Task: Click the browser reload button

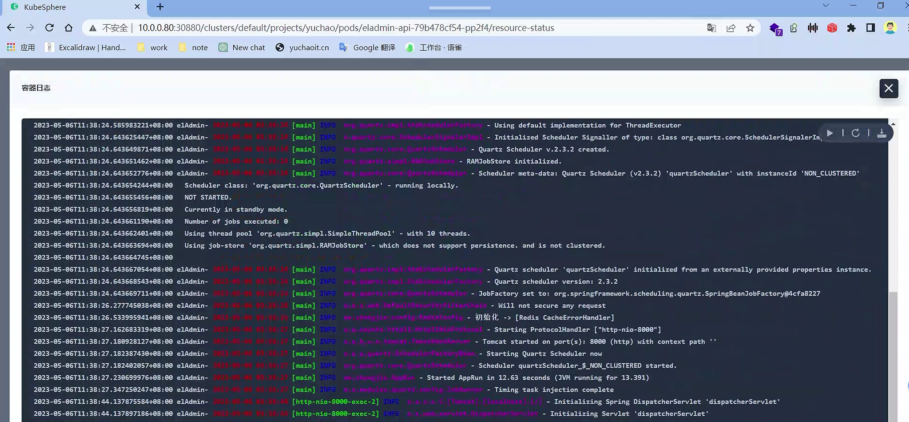Action: coord(50,28)
